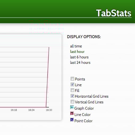Select the 'all time' range
The height and width of the screenshot is (135, 135).
click(x=76, y=46)
